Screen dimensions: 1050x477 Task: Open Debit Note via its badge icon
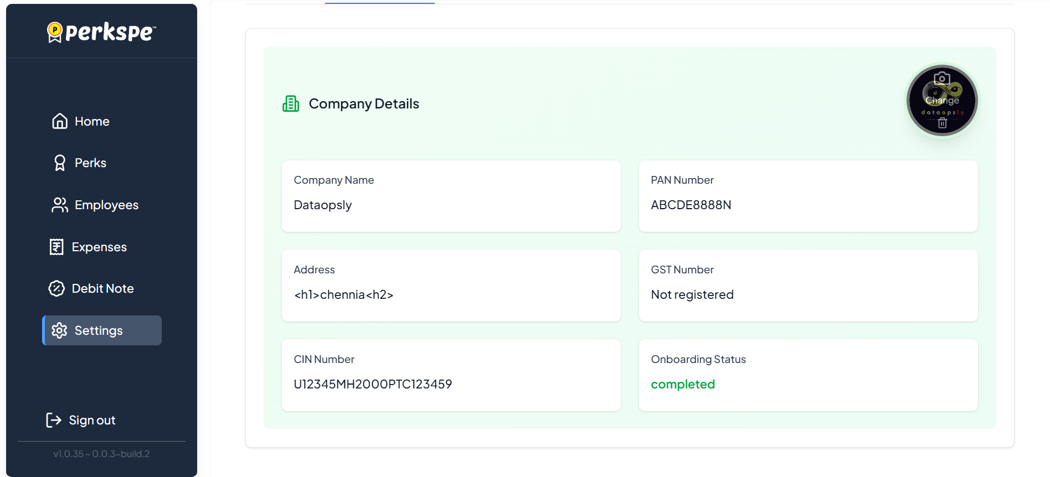point(56,288)
